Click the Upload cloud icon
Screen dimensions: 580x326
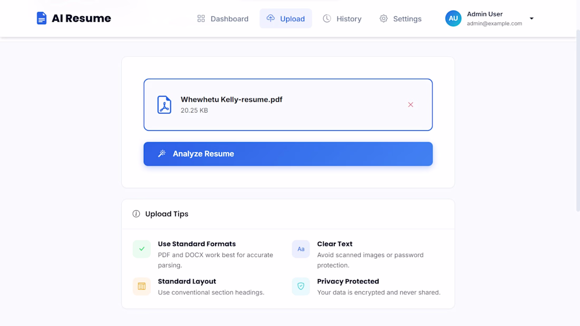tap(271, 18)
